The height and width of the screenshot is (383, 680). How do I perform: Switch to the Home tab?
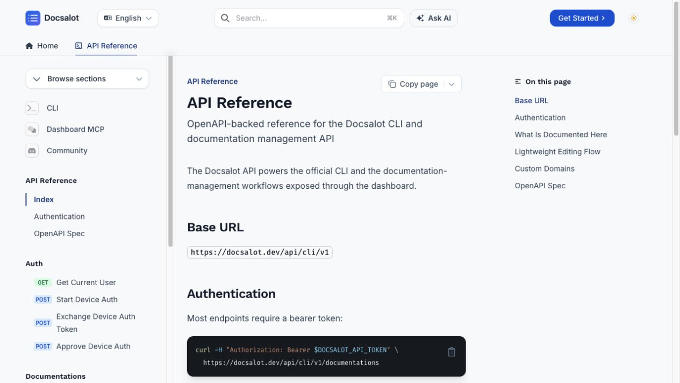click(x=41, y=46)
